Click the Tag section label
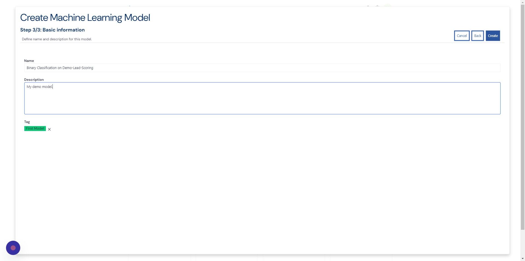 point(27,122)
